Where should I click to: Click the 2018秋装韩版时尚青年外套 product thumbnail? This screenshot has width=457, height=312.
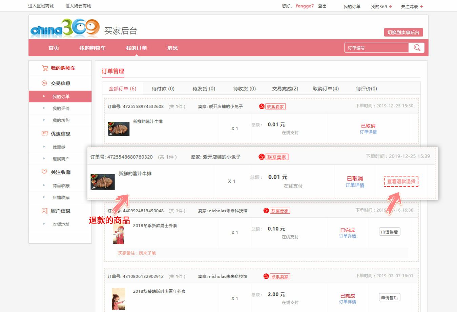(119, 298)
